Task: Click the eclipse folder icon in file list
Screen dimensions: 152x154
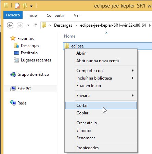Action: click(67, 46)
